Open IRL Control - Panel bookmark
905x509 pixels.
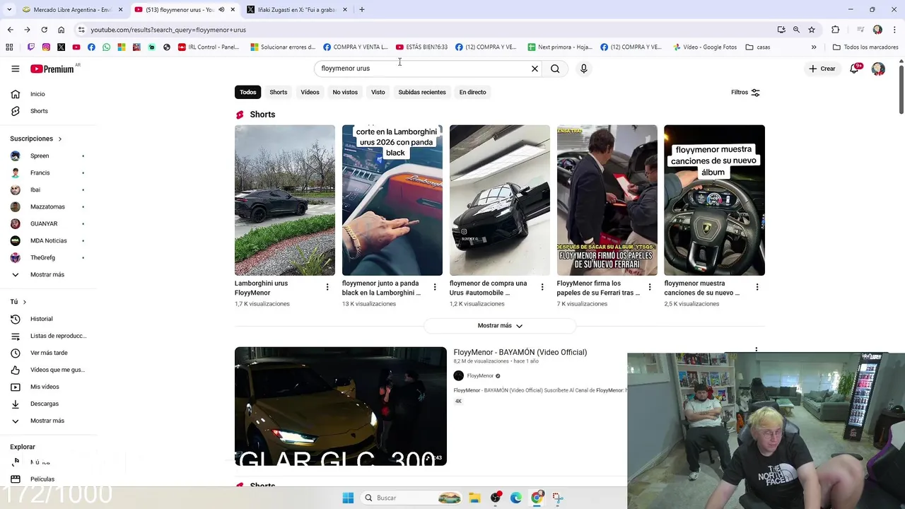[x=209, y=47]
